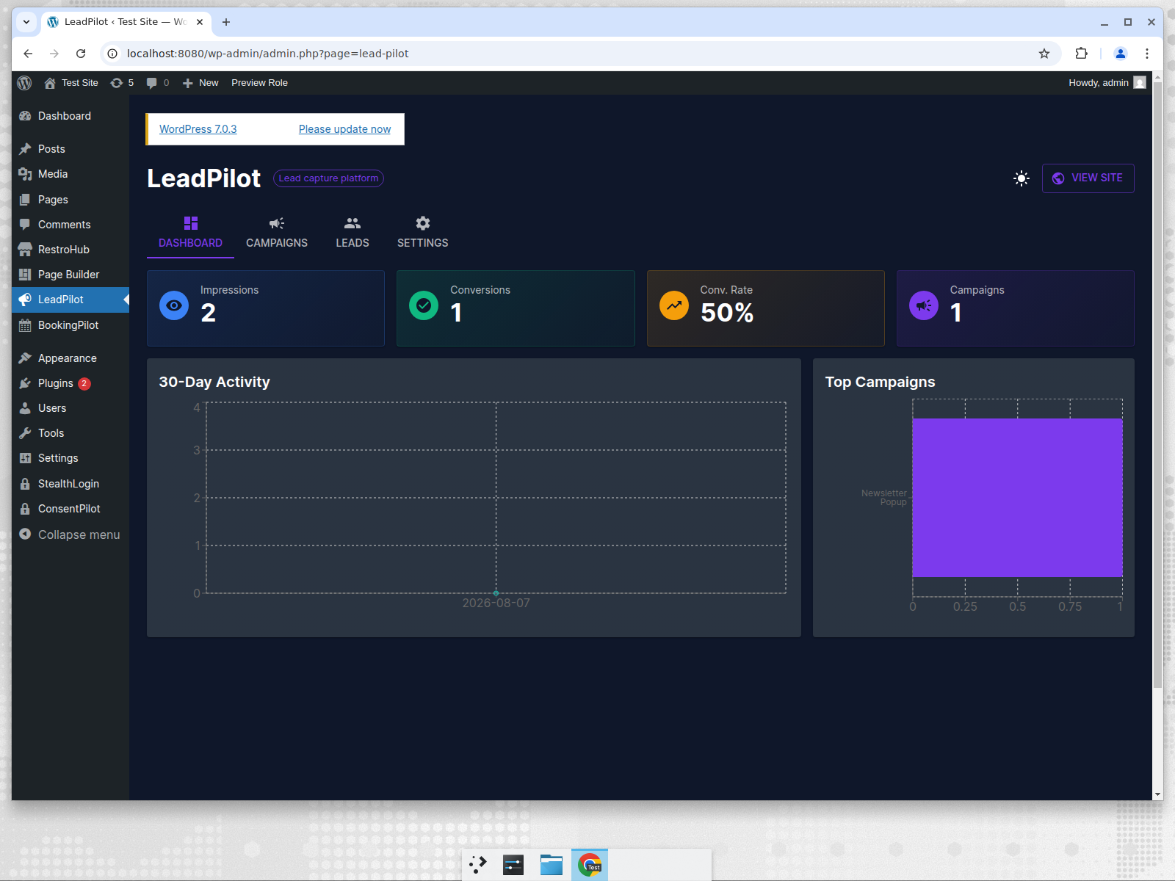Click the VIEW SITE button
Screen dimensions: 1175x881
[x=1088, y=178]
